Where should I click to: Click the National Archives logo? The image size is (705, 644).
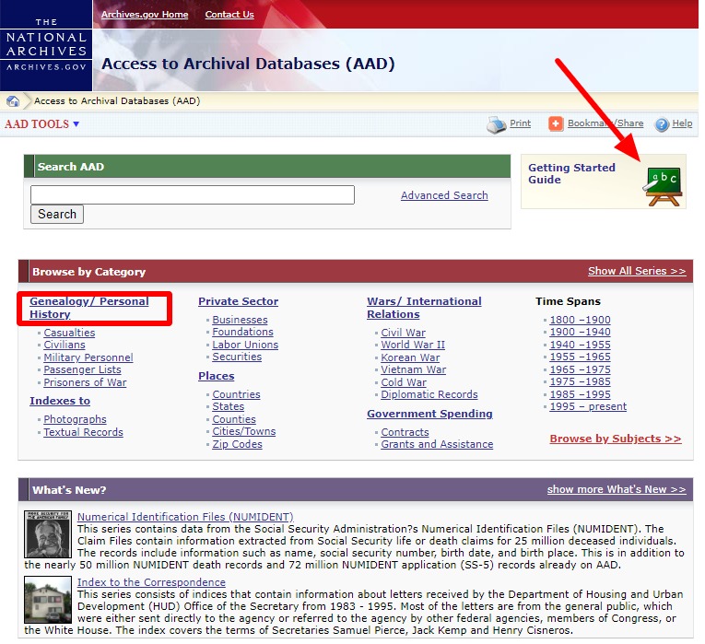click(x=46, y=45)
